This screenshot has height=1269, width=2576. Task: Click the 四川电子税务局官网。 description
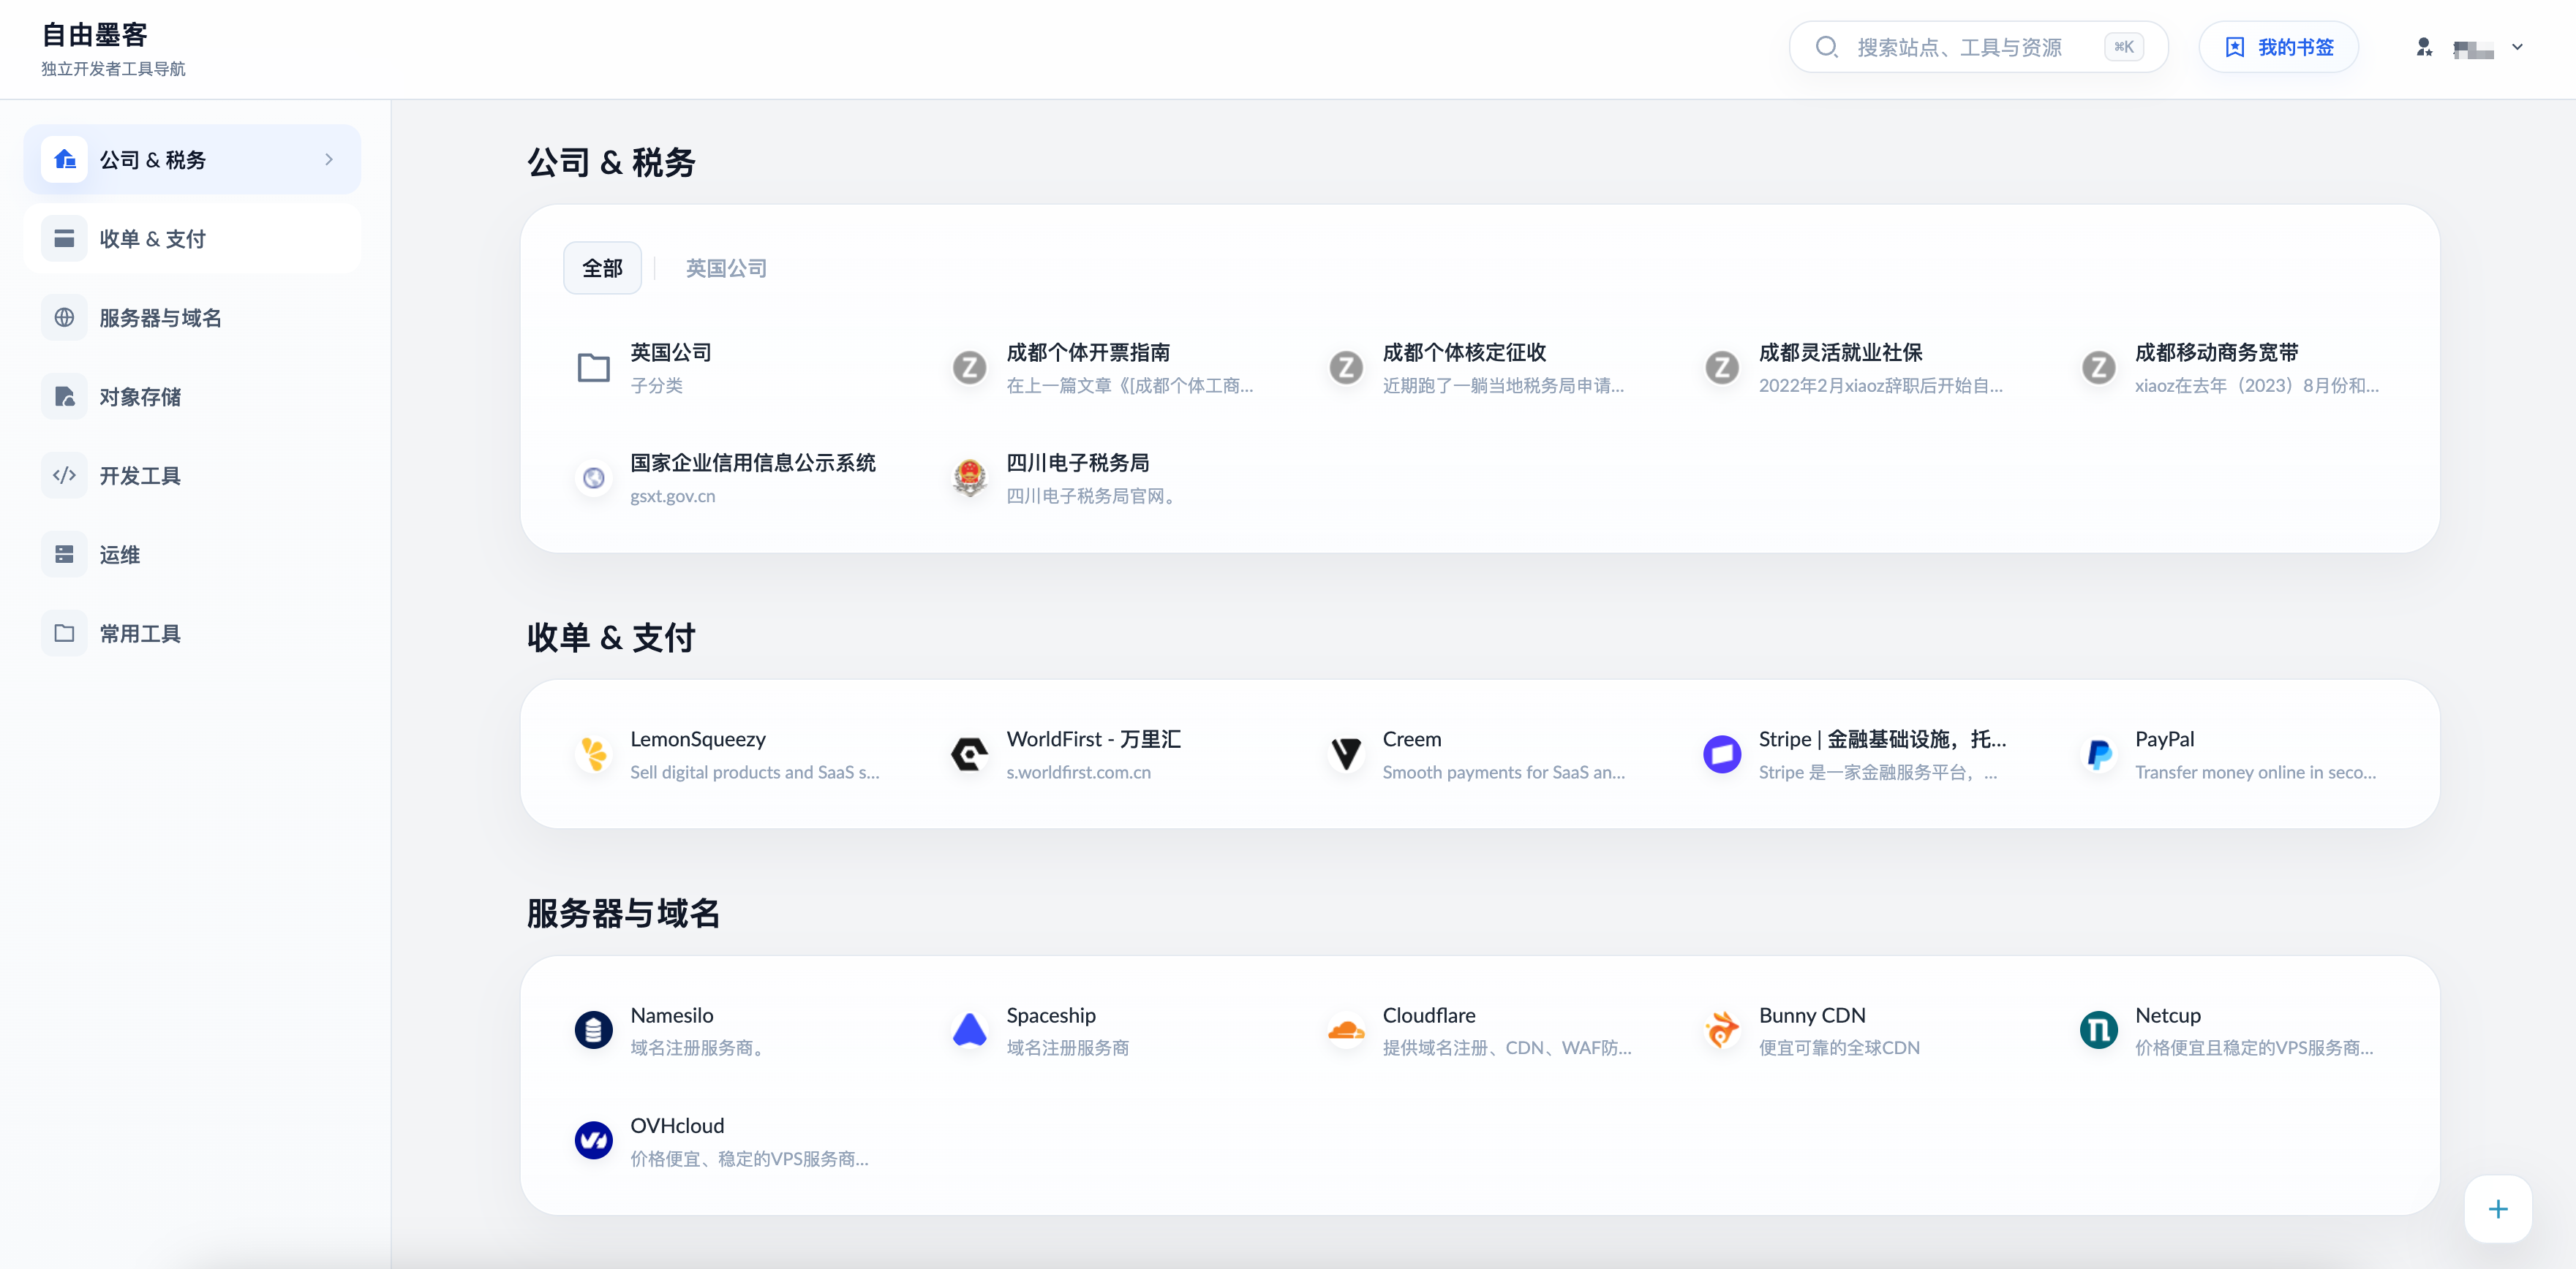(x=1094, y=496)
